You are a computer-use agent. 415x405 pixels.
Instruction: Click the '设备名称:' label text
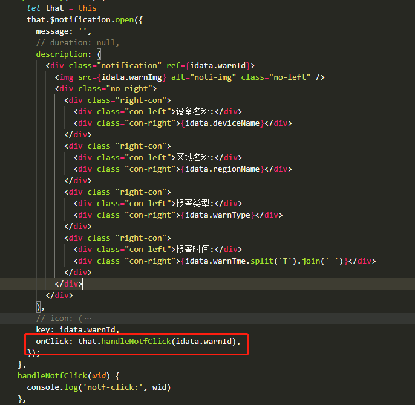pyautogui.click(x=195, y=112)
